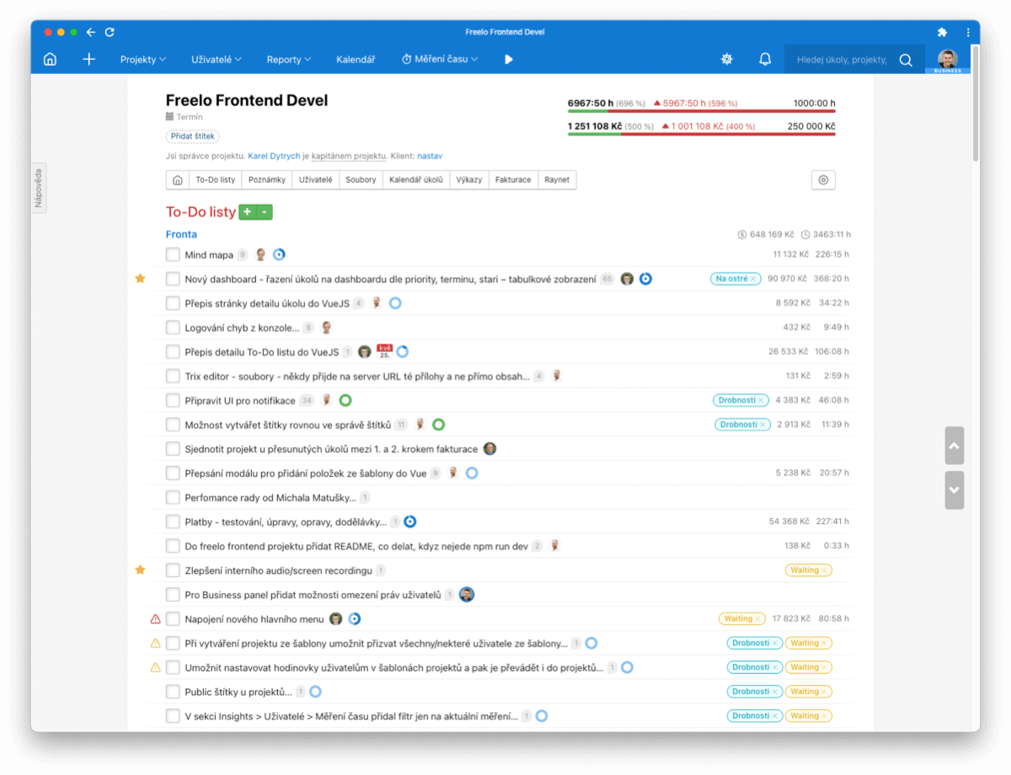Jump down with the arrow-down button on the right
Screen dimensions: 1011x775
click(955, 490)
